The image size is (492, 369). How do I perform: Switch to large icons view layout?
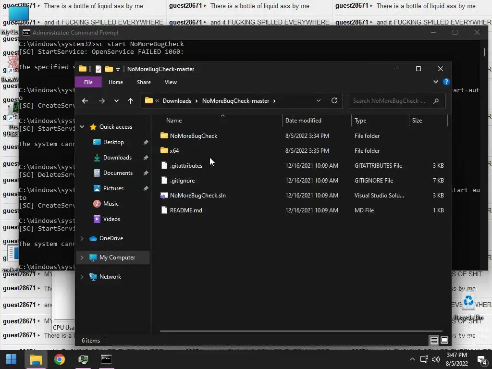click(x=444, y=340)
